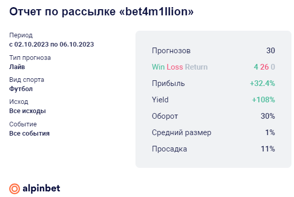The height and width of the screenshot is (197, 294).
Task: Select the report title «bet4m1llion»
Action: coord(101,12)
